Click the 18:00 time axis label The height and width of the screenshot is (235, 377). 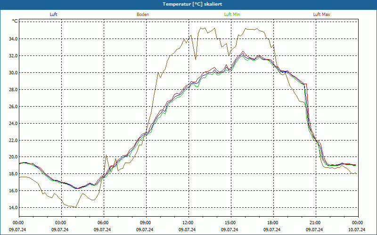(x=272, y=223)
